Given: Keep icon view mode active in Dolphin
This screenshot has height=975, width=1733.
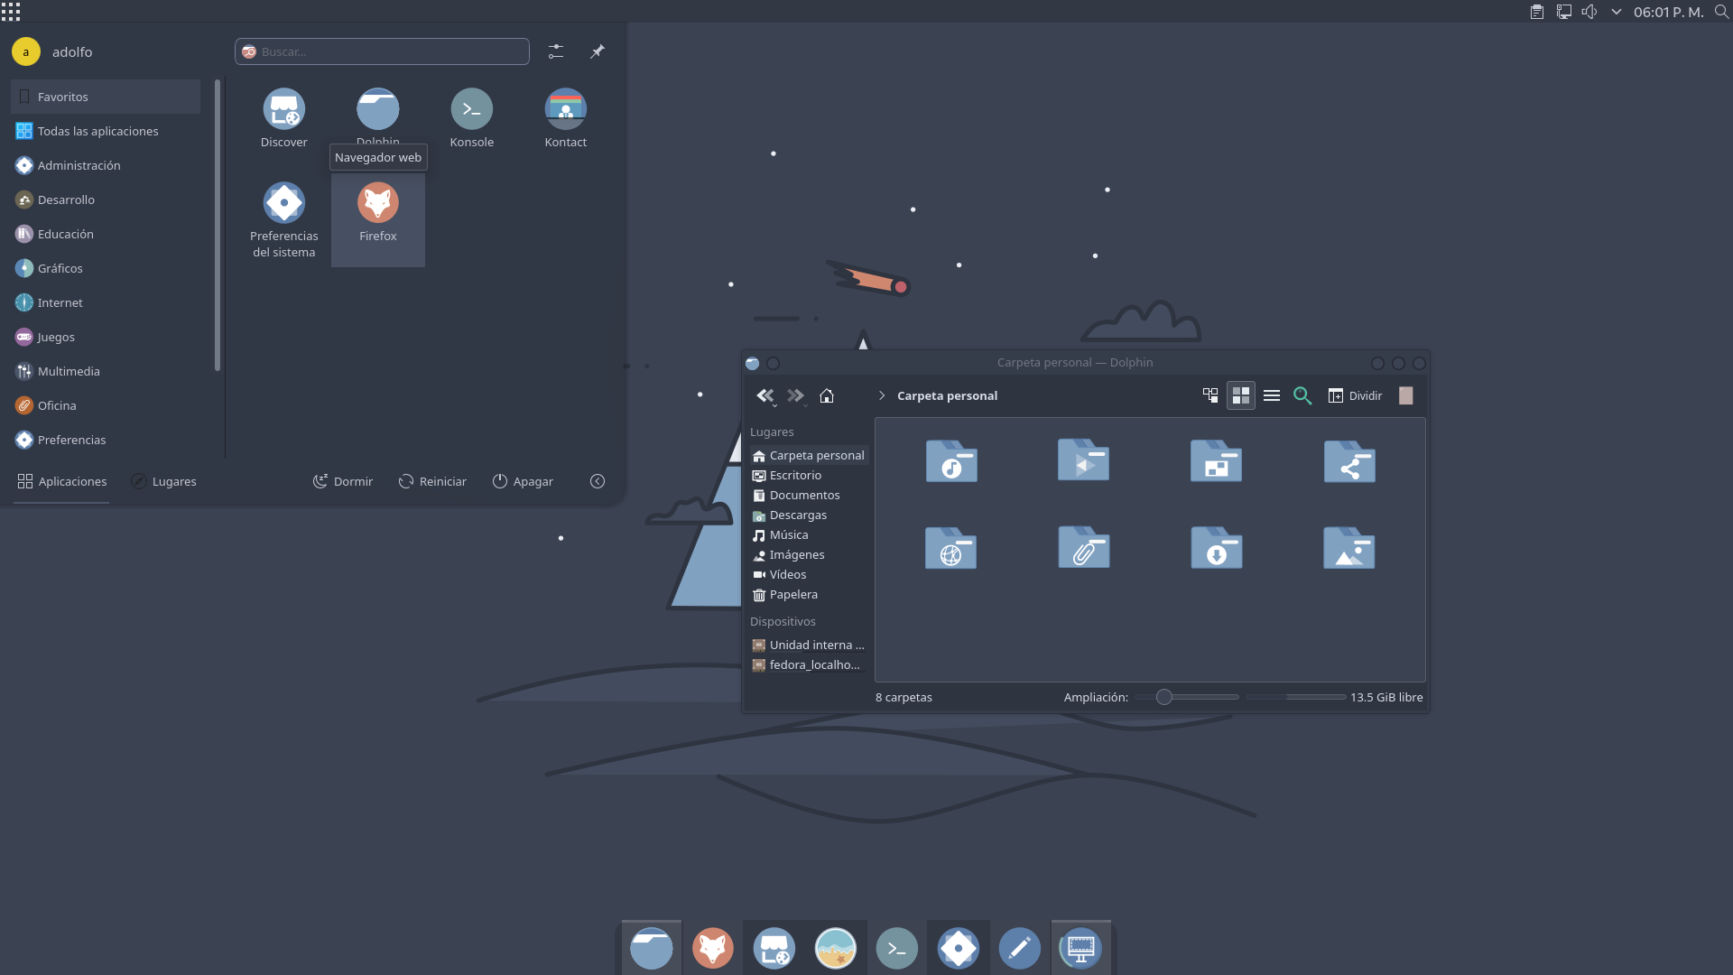Looking at the screenshot, I should [1240, 395].
